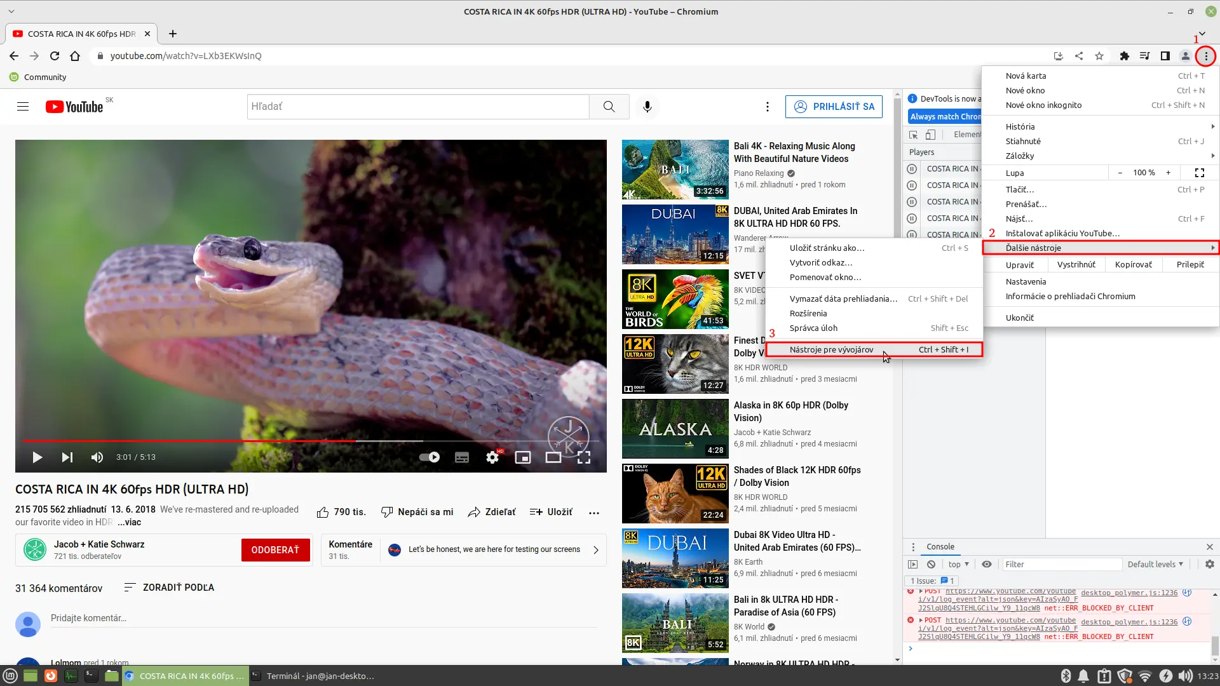Open the profile avatar icon
1220x686 pixels.
click(1185, 56)
